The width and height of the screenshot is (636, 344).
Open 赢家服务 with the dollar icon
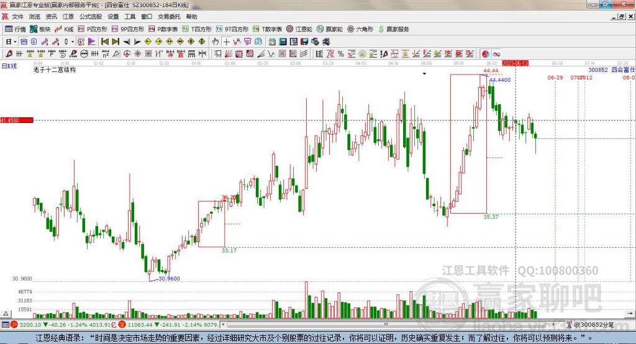(x=393, y=29)
